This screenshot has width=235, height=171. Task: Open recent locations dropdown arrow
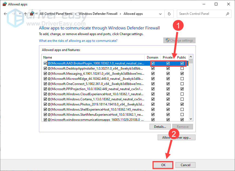20,14
